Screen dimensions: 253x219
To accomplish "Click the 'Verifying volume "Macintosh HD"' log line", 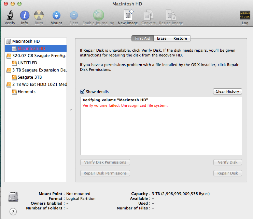I will [x=115, y=100].
